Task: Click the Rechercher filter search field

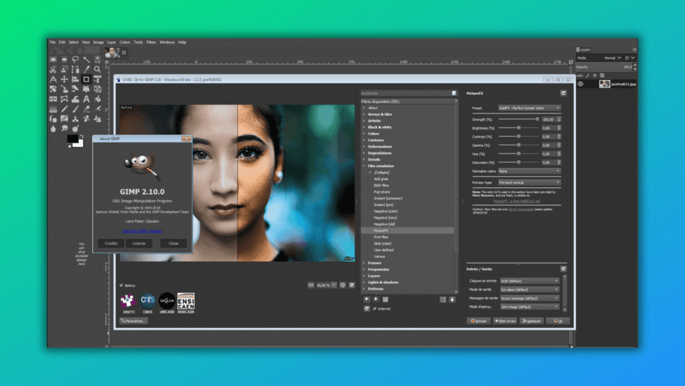Action: (x=409, y=93)
